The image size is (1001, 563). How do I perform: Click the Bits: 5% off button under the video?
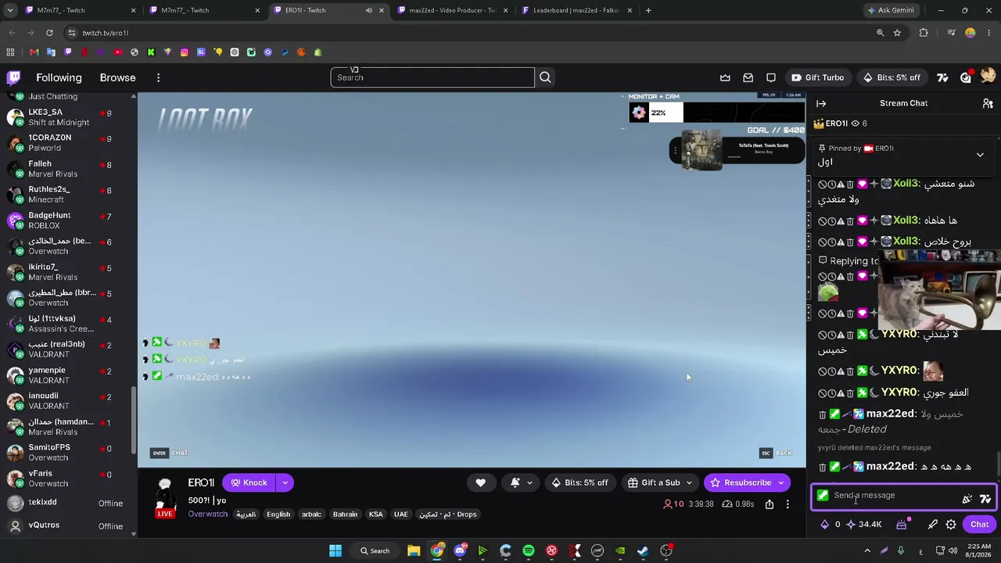[x=579, y=482]
